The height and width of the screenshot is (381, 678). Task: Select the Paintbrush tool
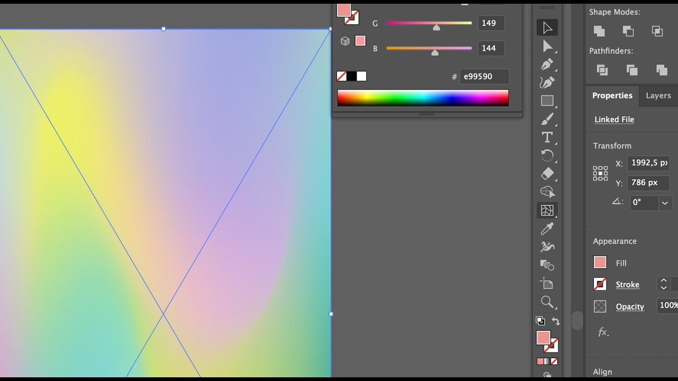[547, 119]
